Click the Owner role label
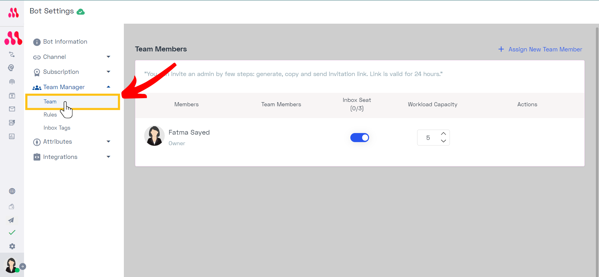This screenshot has width=599, height=277. [177, 143]
